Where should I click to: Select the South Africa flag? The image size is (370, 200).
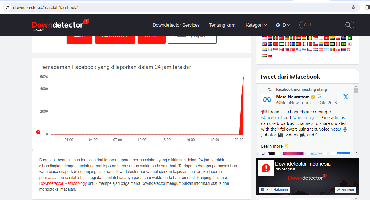point(298,38)
